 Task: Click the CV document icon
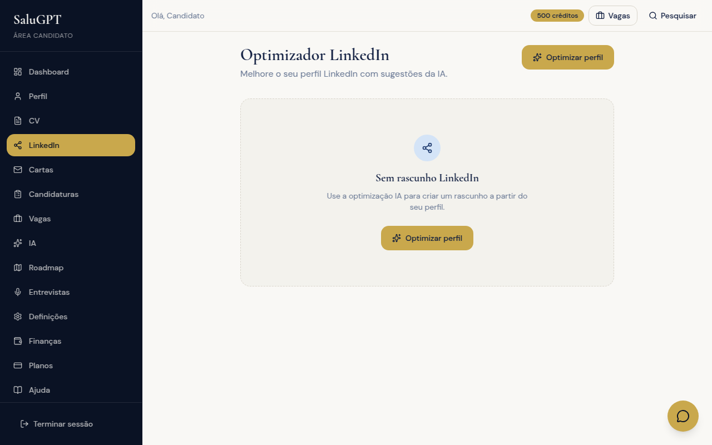pyautogui.click(x=18, y=121)
